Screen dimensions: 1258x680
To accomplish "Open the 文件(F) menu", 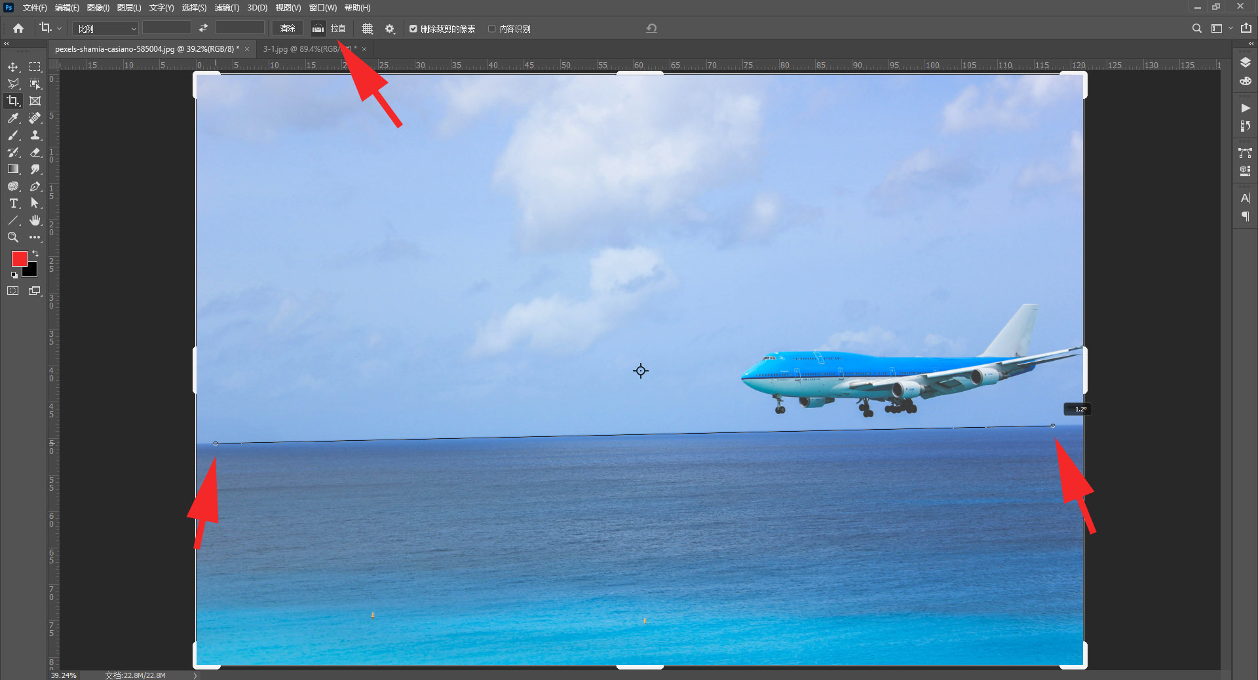I will [35, 8].
